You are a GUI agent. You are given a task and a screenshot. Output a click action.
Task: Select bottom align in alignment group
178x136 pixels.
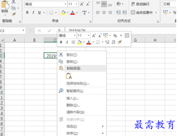110,4
